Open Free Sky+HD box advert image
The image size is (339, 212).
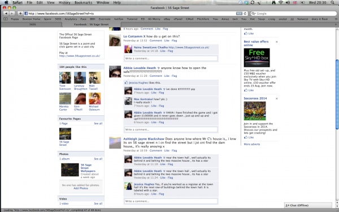(257, 58)
